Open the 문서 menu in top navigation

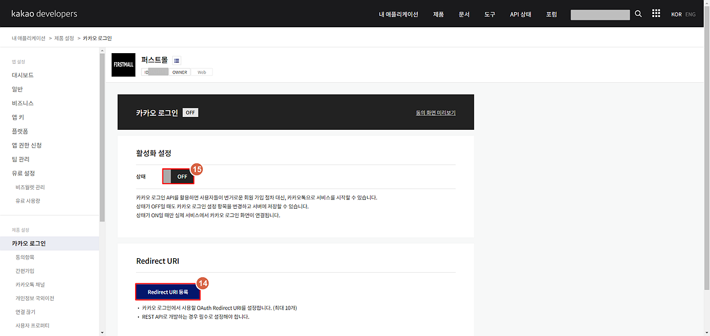tap(464, 14)
